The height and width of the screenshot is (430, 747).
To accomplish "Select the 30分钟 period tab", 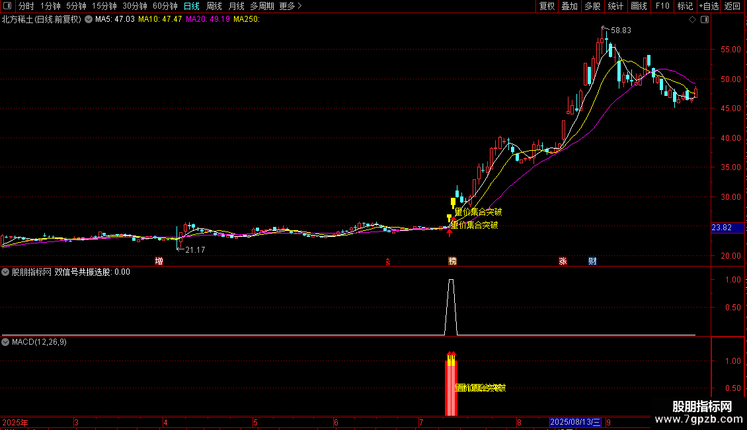I will pos(135,6).
